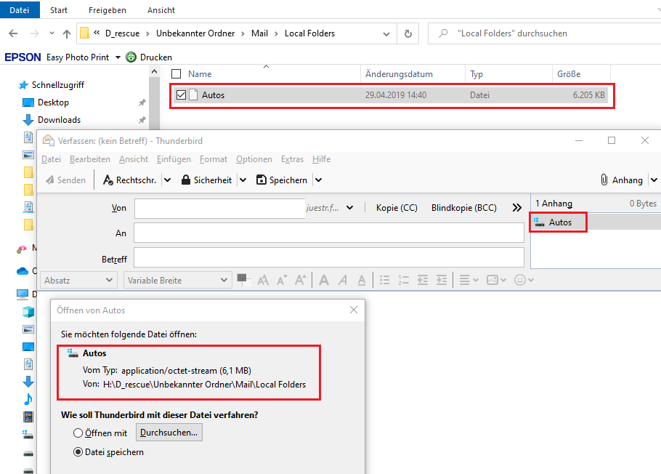Open the Easy Photo Print dropdown arrow
Screen dimensions: 661x474
(x=118, y=57)
